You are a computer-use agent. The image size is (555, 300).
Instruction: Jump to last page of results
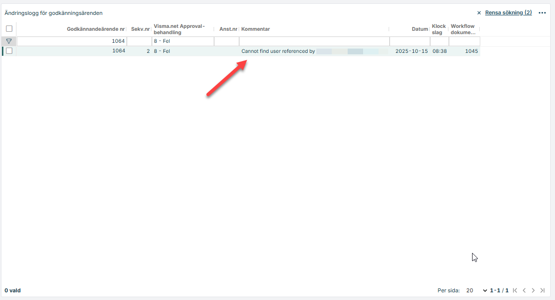542,290
